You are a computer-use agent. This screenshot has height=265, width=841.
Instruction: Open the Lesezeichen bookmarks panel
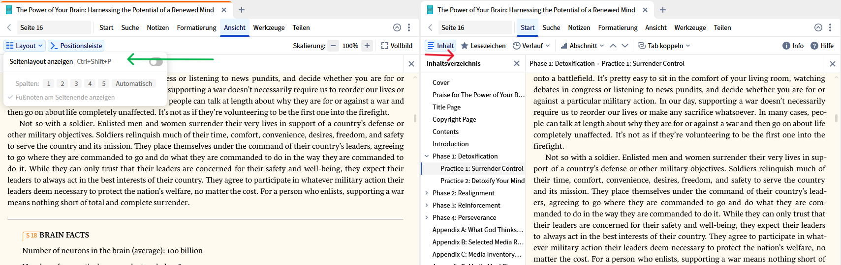point(483,46)
